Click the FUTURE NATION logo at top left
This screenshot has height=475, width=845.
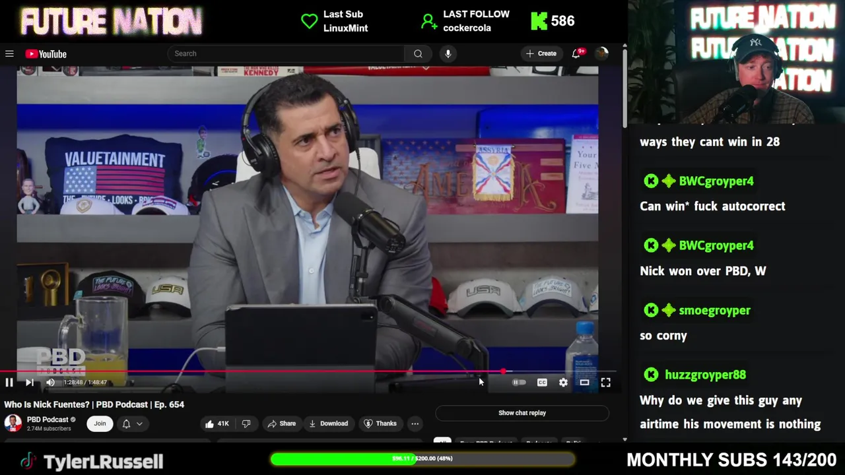tap(111, 22)
